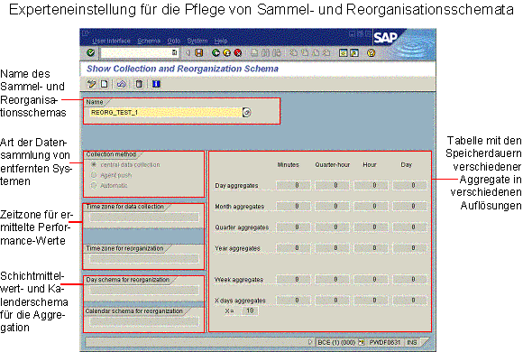Select the central data collection radio button
523x352 pixels.
pos(94,164)
